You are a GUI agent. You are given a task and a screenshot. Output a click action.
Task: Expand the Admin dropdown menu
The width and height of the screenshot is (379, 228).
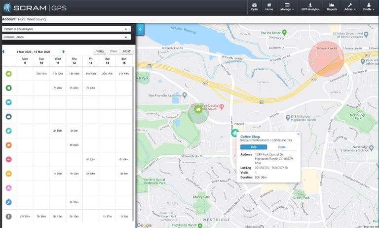point(350,7)
